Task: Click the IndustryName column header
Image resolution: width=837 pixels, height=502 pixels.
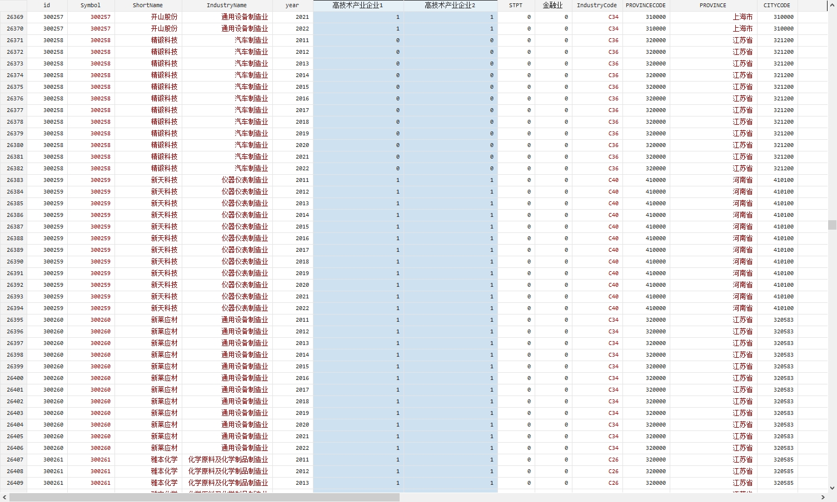Action: [227, 5]
